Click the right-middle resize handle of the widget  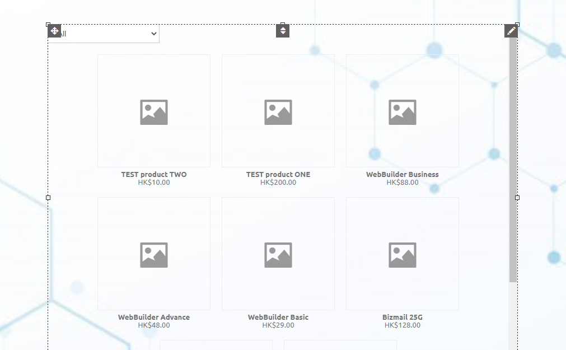[517, 198]
